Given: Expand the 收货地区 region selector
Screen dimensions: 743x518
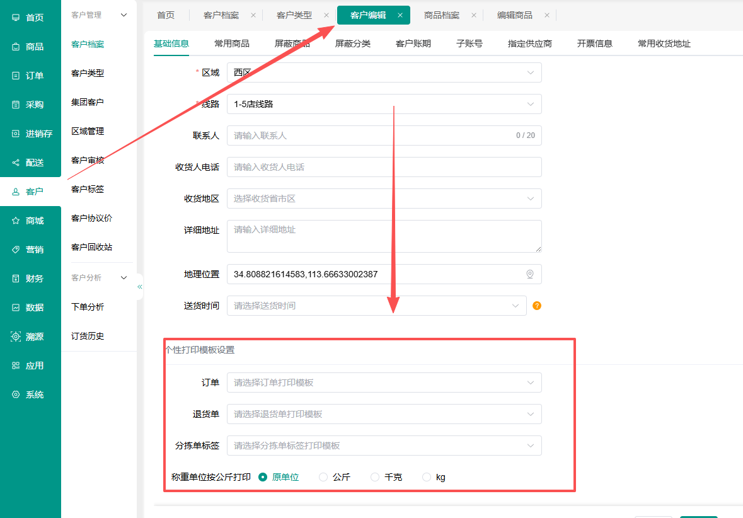Looking at the screenshot, I should tap(384, 199).
